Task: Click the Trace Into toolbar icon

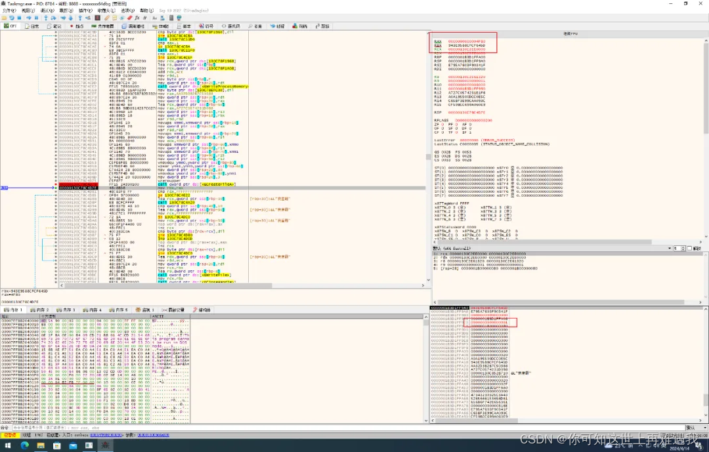Action: pos(63,18)
